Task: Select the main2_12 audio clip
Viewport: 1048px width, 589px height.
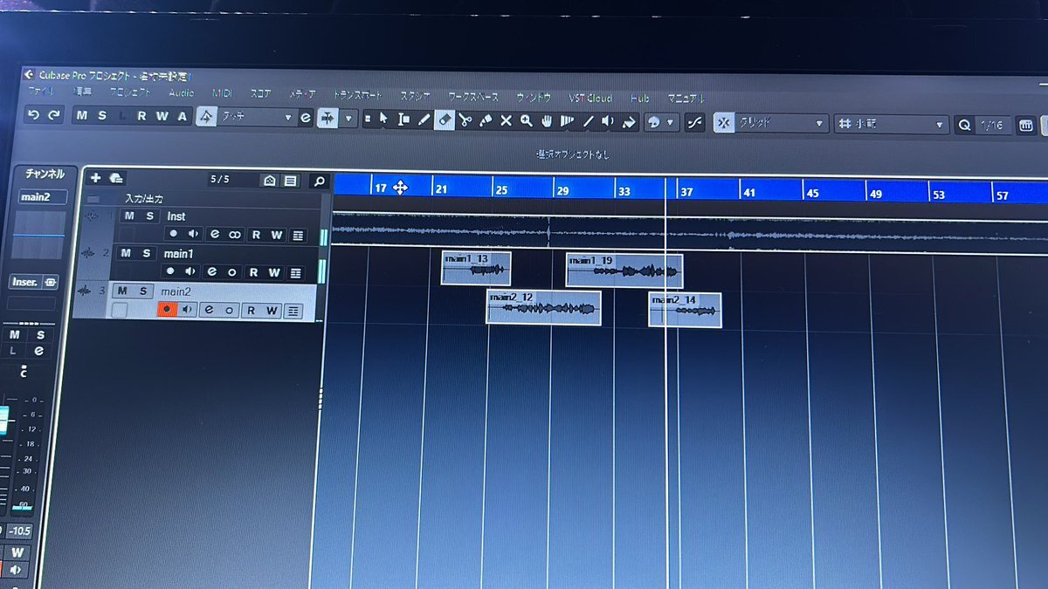Action: (x=542, y=308)
